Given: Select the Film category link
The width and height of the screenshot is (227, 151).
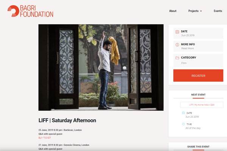Looking at the screenshot, I should pos(184,63).
